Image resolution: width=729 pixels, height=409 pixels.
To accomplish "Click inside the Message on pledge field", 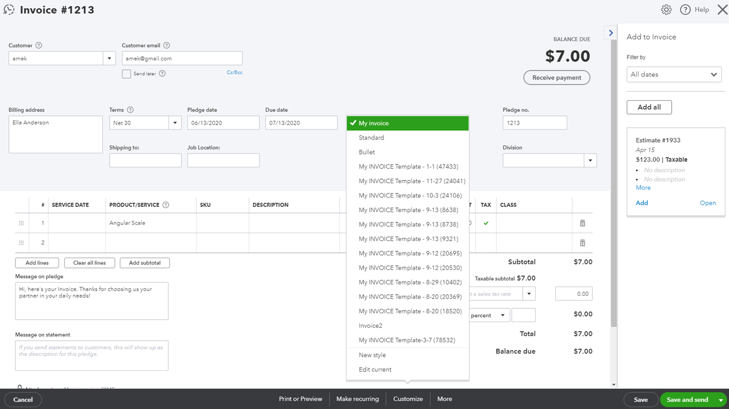I will (92, 300).
